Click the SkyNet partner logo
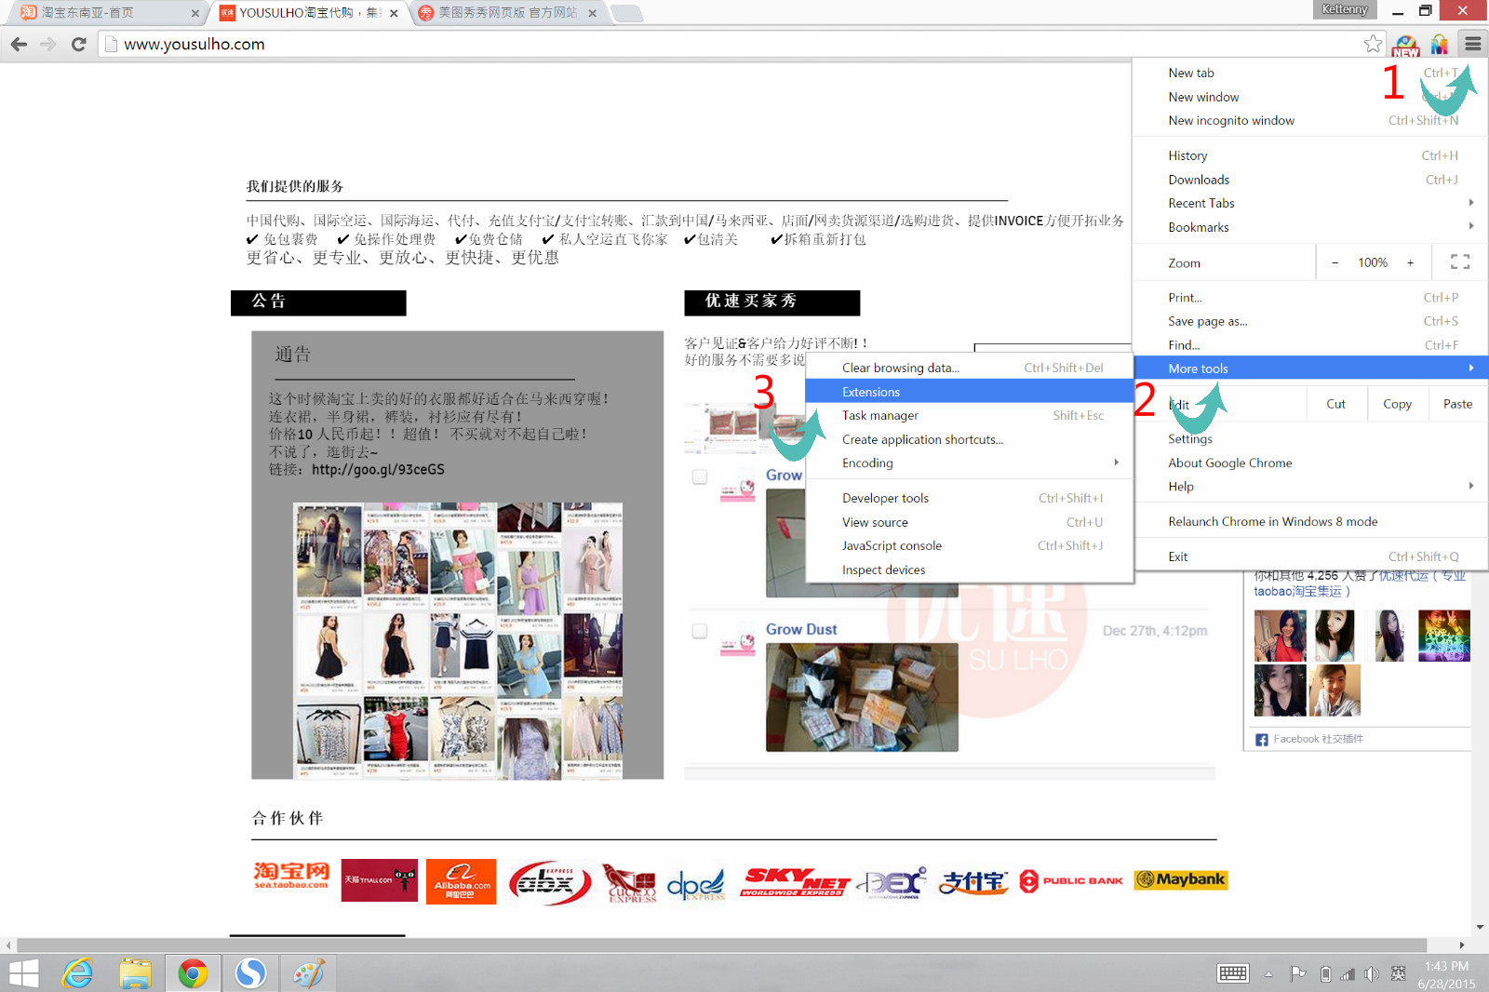Image resolution: width=1489 pixels, height=992 pixels. pyautogui.click(x=796, y=881)
